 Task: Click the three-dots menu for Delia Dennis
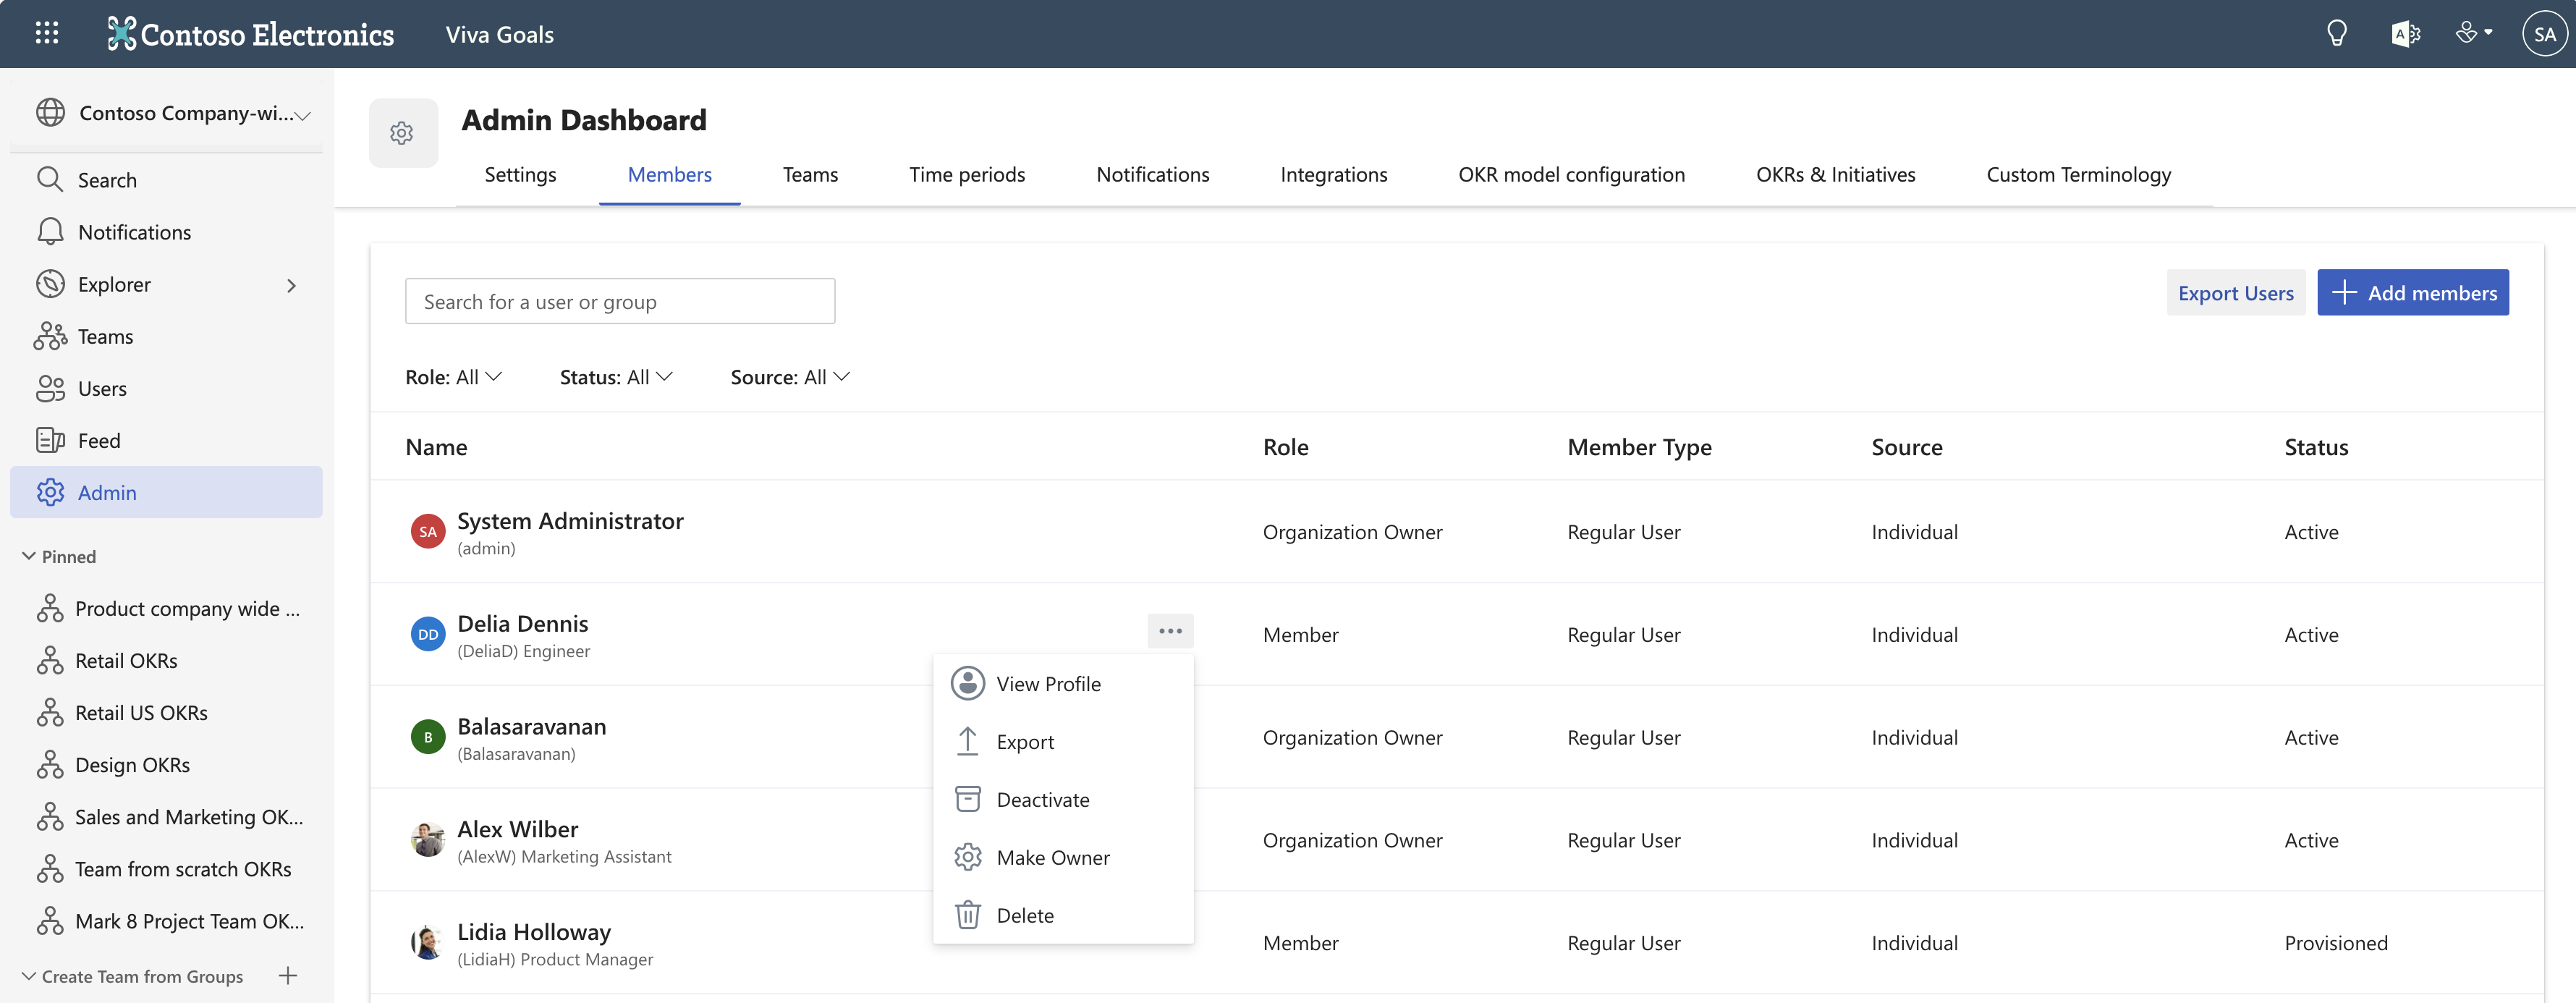point(1170,631)
